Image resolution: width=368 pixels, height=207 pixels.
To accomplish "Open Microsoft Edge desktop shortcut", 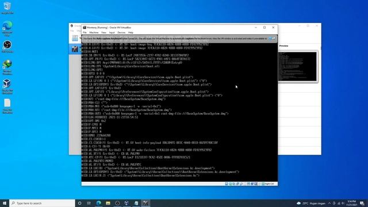I will coord(7,28).
